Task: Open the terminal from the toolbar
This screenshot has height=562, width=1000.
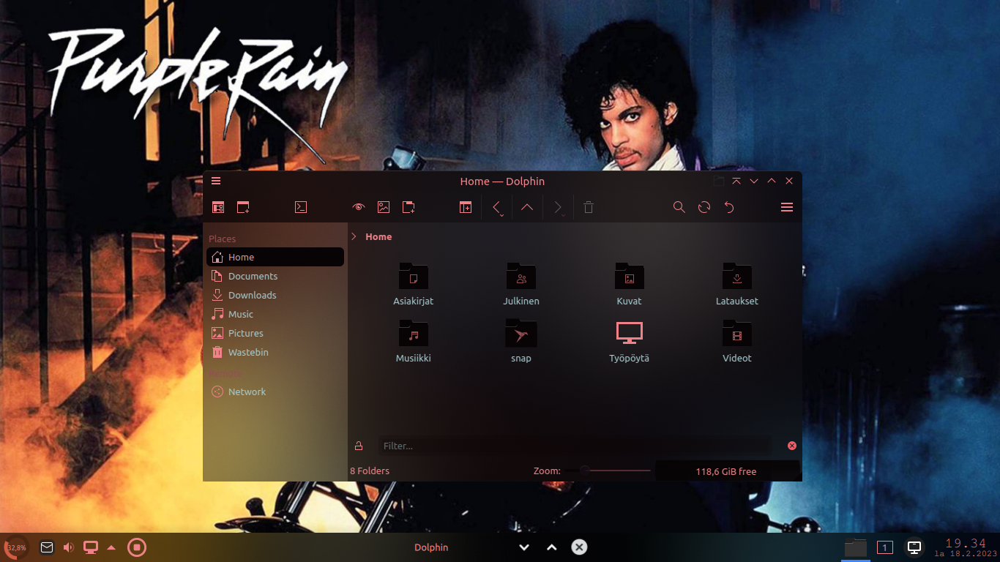Action: [300, 207]
